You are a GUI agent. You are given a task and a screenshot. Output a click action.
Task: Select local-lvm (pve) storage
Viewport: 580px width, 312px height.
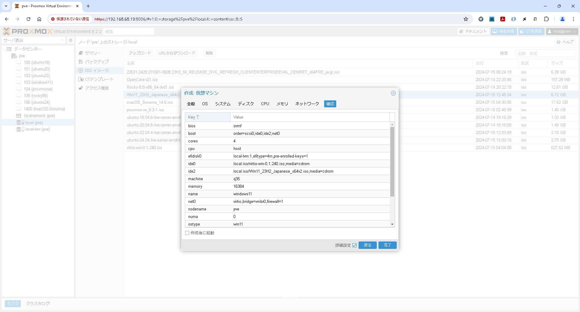click(37, 129)
